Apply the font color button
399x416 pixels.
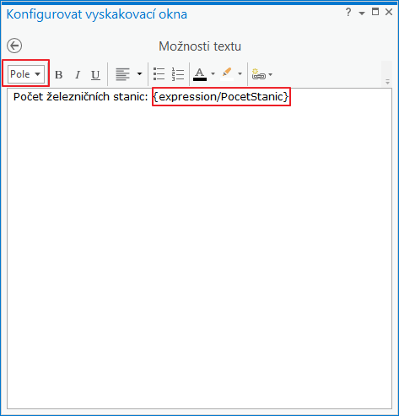click(200, 74)
